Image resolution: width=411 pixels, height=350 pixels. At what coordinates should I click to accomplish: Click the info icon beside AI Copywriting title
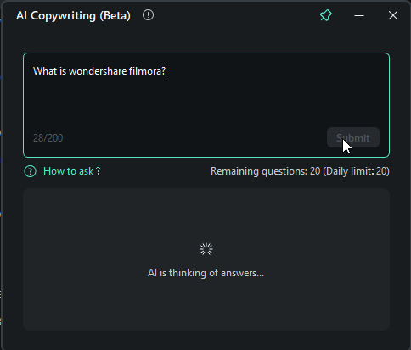click(148, 15)
